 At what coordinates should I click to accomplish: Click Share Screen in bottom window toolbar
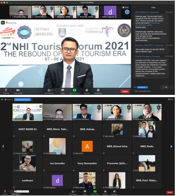(95, 193)
